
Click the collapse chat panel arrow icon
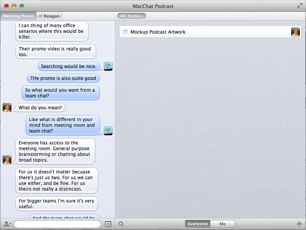[x=108, y=224]
